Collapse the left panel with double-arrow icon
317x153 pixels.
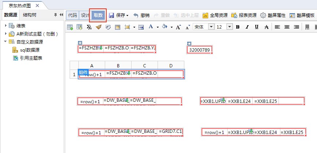tap(61, 15)
